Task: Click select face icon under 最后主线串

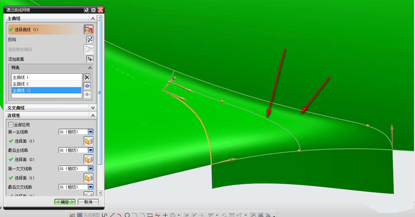Action: tap(88, 159)
